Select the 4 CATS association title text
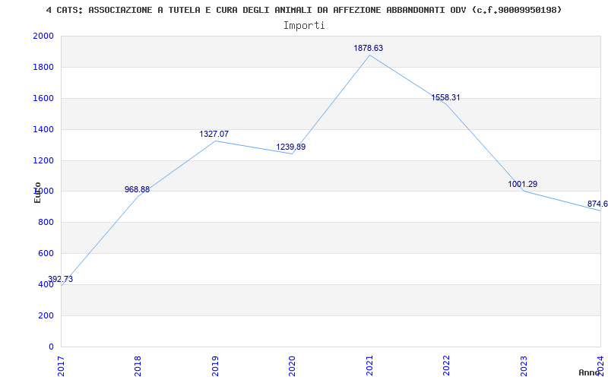The width and height of the screenshot is (608, 380). pyautogui.click(x=303, y=10)
